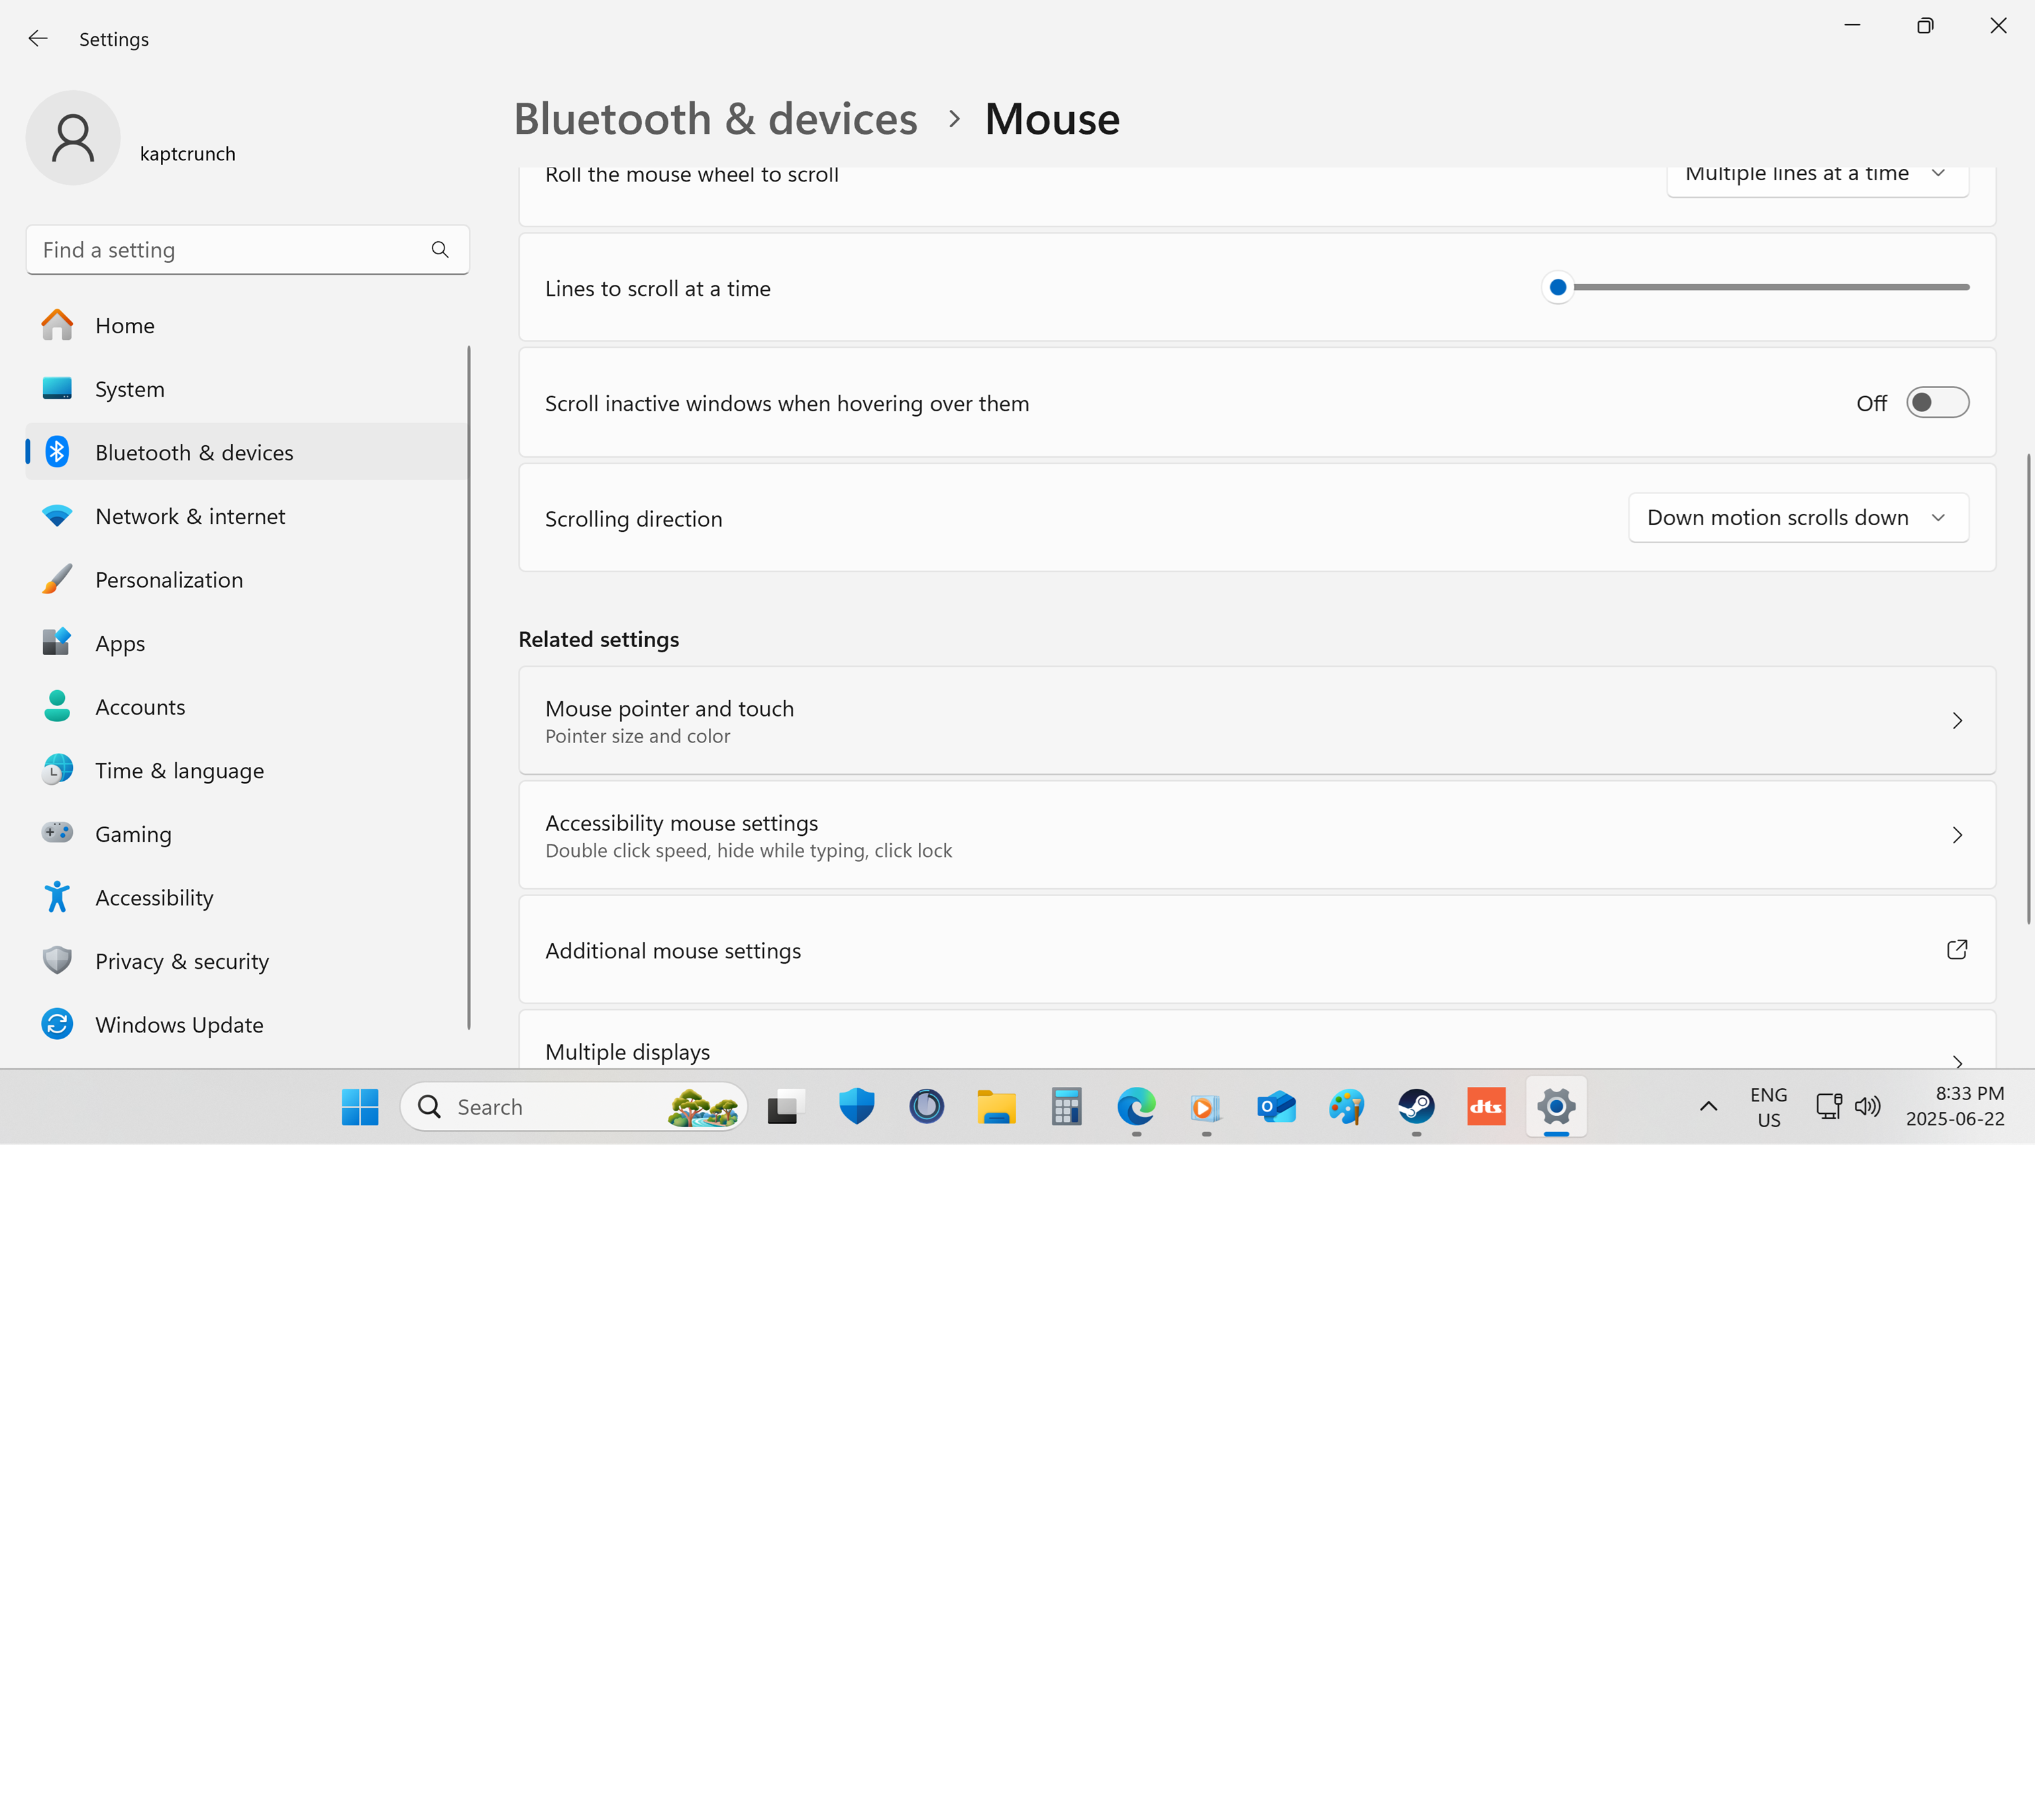Open Privacy & security settings
This screenshot has width=2035, height=1820.
pos(246,961)
